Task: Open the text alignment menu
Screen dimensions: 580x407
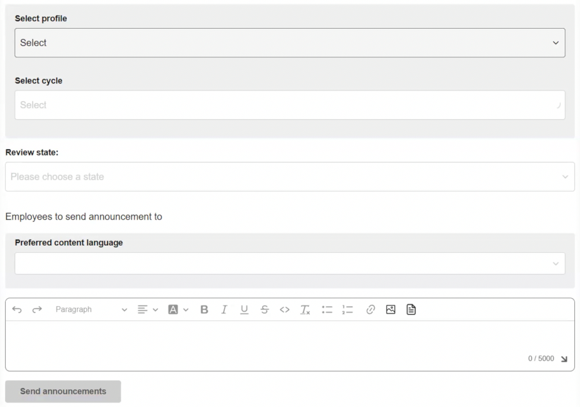Action: tap(147, 310)
